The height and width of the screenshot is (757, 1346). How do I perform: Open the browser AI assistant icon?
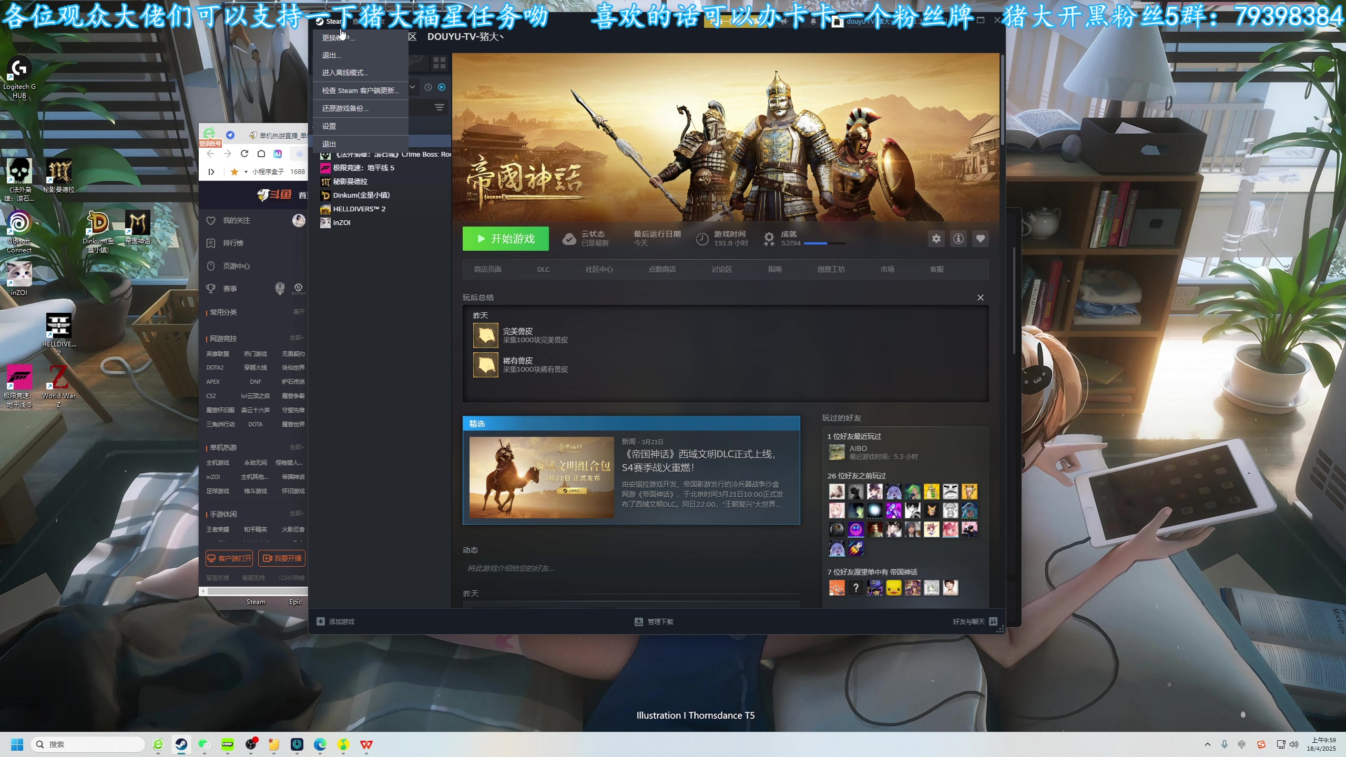click(x=278, y=154)
